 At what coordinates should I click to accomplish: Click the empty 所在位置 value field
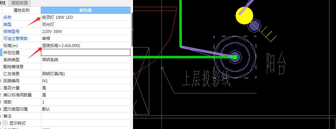pos(86,53)
